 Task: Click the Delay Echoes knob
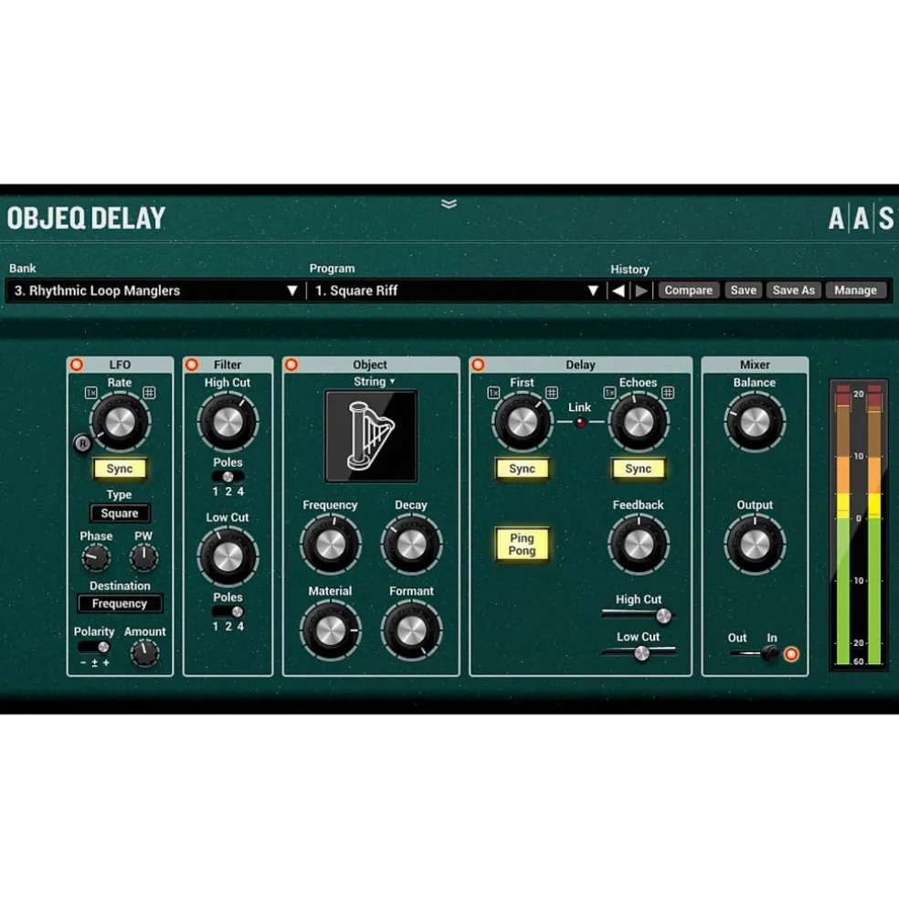click(639, 423)
